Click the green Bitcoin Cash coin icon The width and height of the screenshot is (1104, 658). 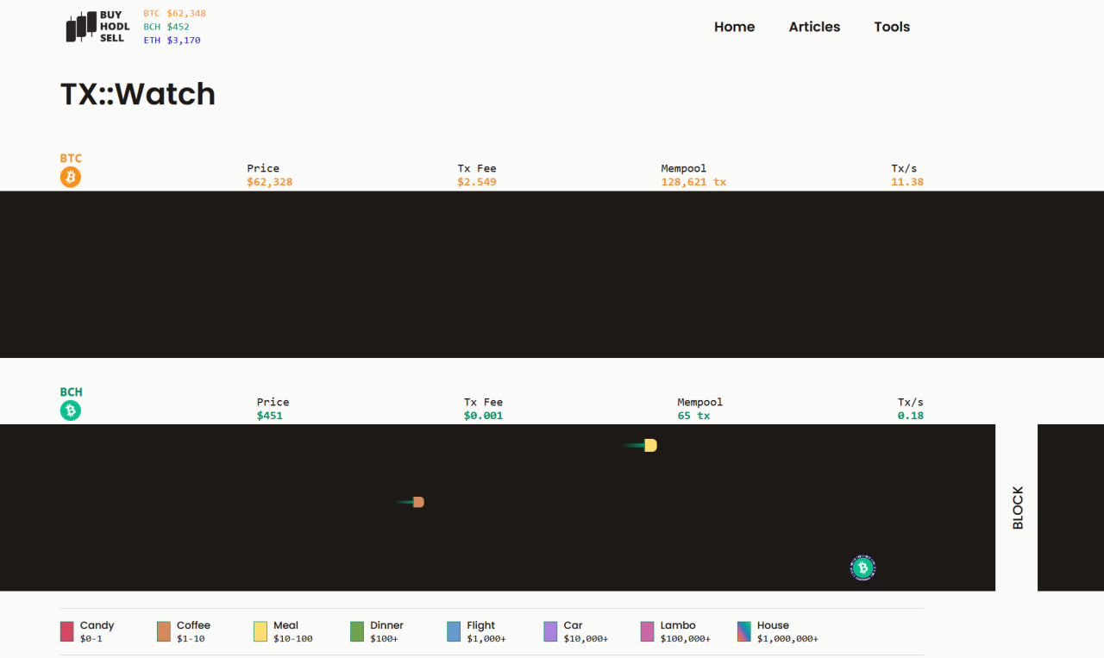71,411
